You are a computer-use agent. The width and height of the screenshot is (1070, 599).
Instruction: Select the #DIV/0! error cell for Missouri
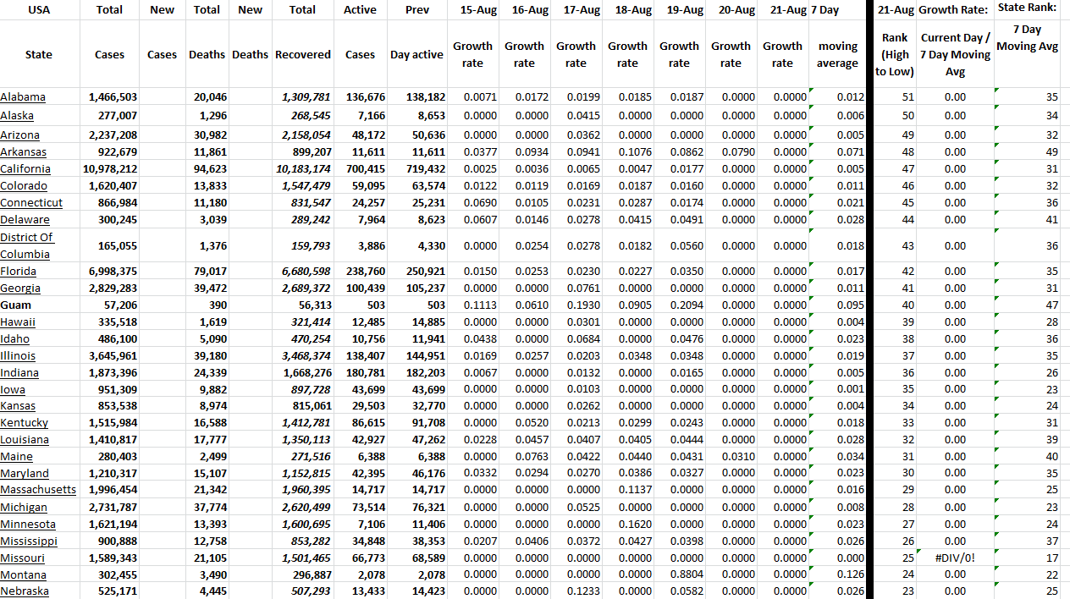955,558
